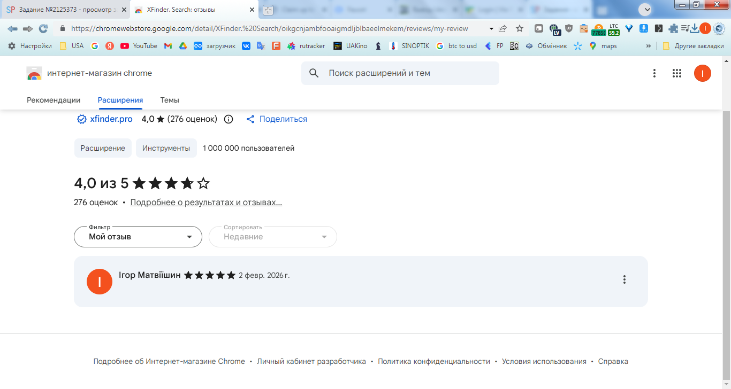Open the media control music-note icon
731x389 pixels.
click(685, 29)
